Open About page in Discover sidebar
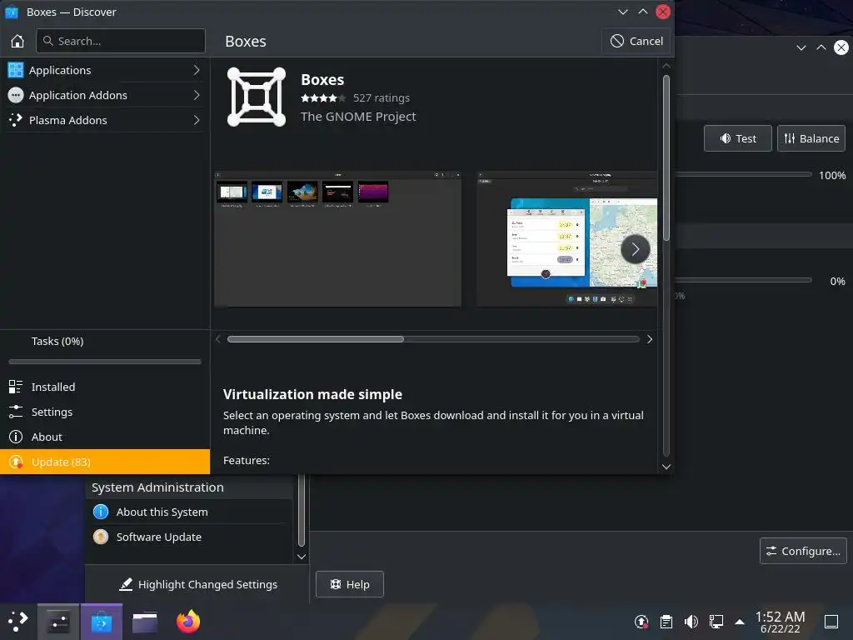 [x=105, y=437]
